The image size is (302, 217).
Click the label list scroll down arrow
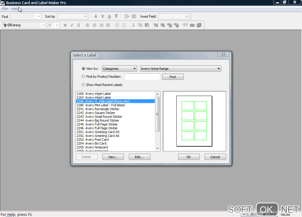(x=158, y=148)
